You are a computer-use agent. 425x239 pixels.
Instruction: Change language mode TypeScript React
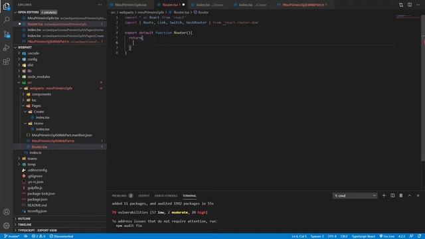tap(363, 236)
